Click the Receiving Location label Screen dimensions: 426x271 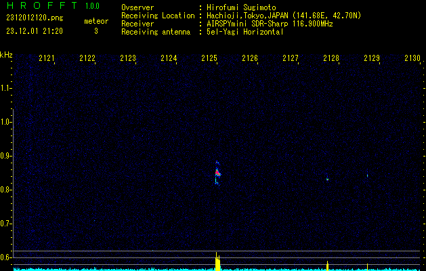tap(158, 16)
